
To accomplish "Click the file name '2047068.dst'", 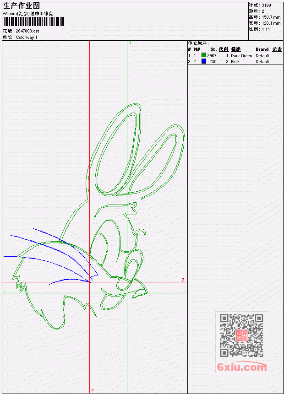I will [27, 31].
